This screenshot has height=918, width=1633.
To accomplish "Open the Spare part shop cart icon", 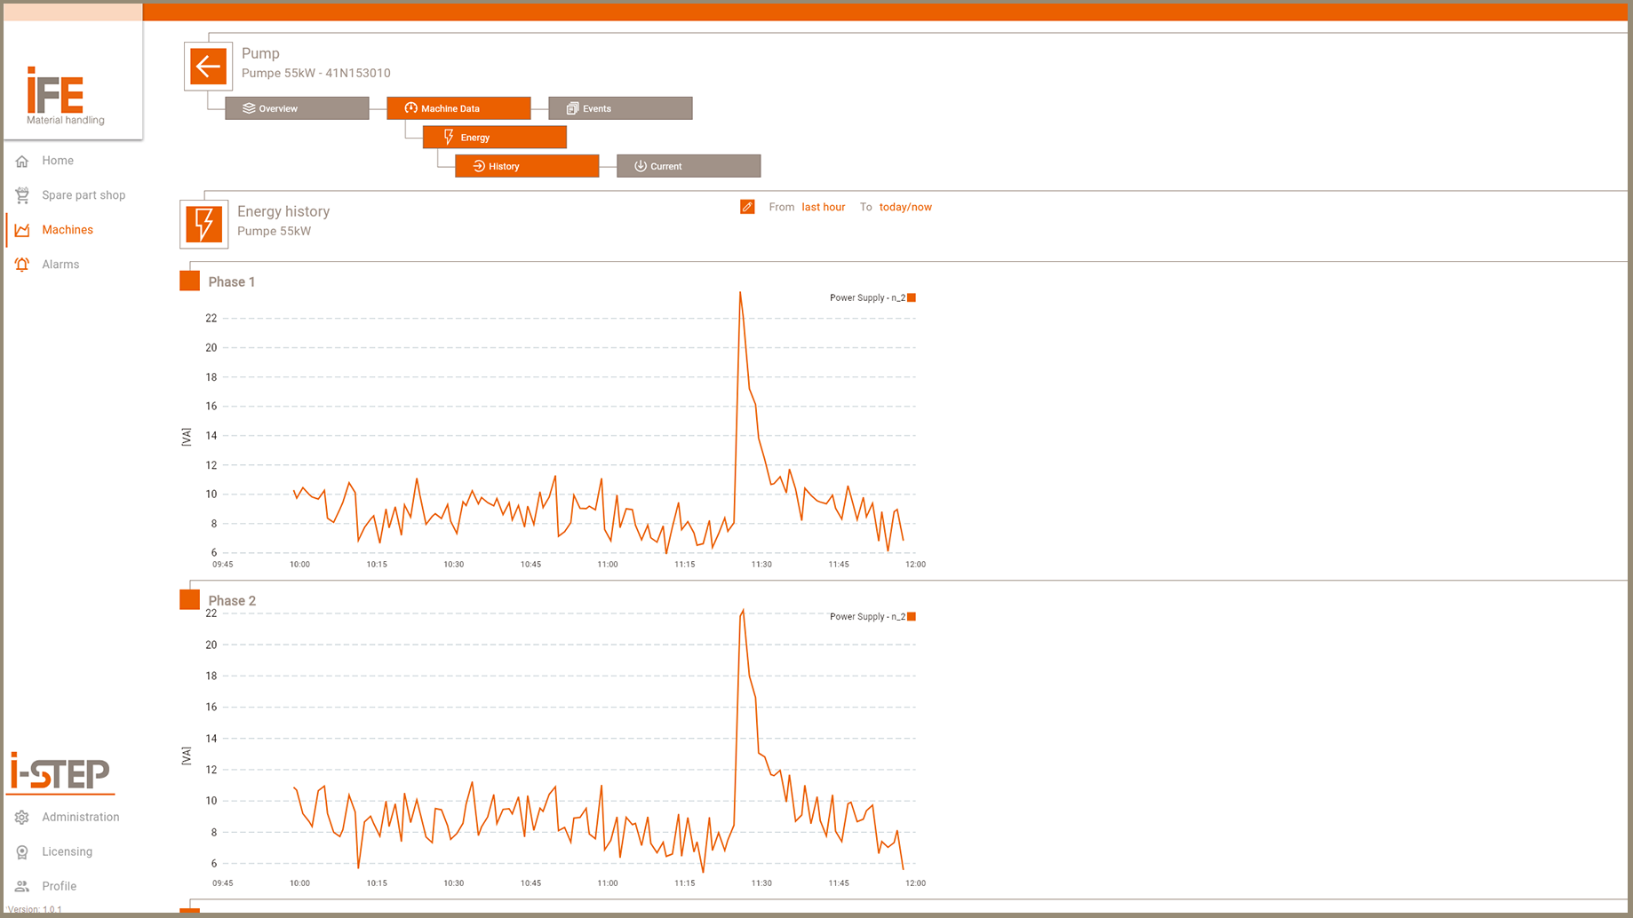I will pyautogui.click(x=22, y=195).
